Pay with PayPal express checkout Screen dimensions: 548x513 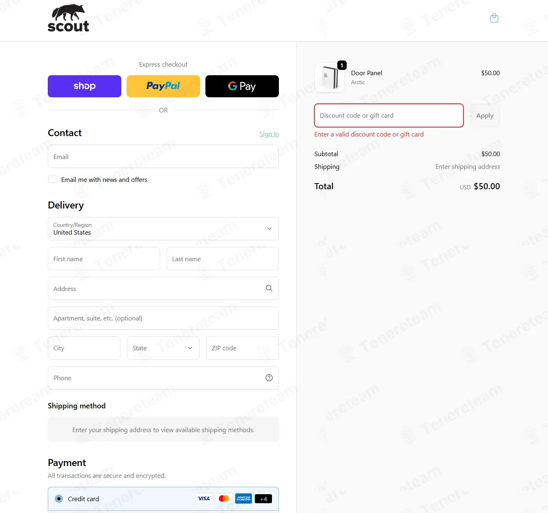click(163, 86)
